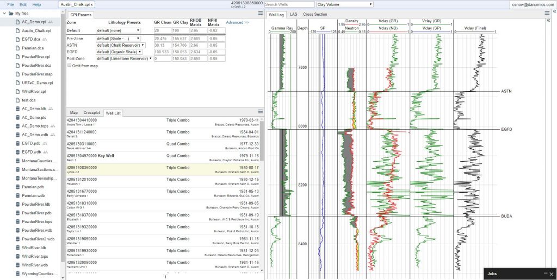Click the Search Wells input field
557x280 pixels.
pyautogui.click(x=289, y=4)
